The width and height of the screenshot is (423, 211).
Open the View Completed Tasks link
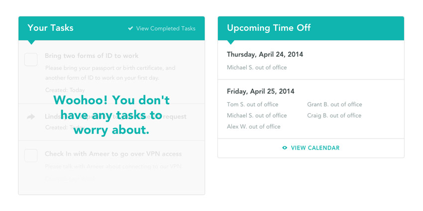tap(166, 29)
